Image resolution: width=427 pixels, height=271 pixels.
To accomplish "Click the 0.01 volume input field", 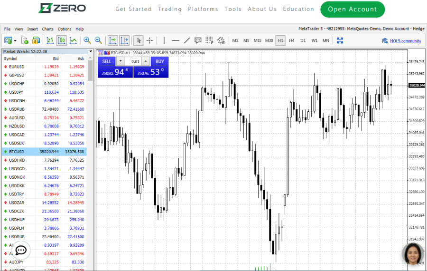I will [133, 61].
